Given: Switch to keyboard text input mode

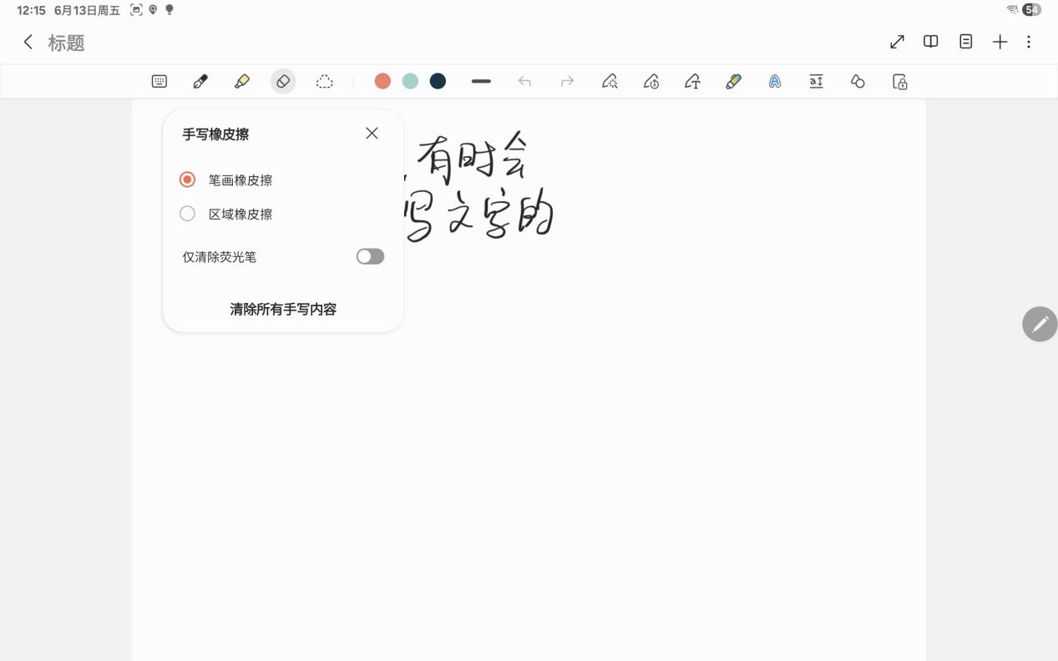Looking at the screenshot, I should [x=159, y=81].
